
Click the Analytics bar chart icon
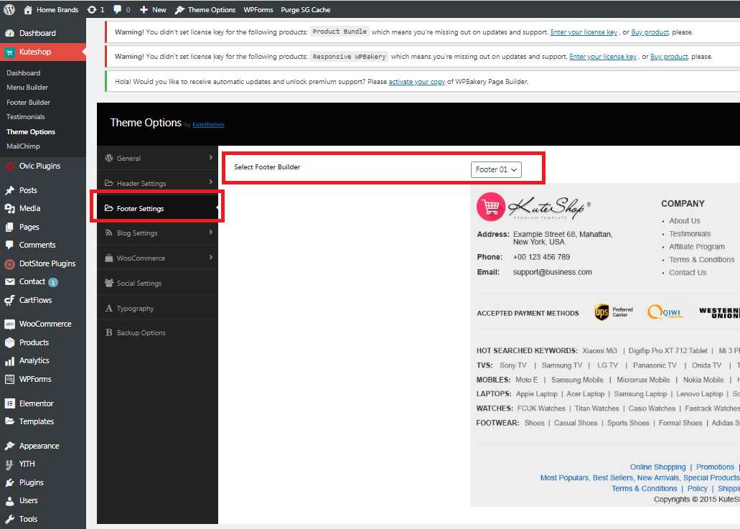pyautogui.click(x=9, y=361)
